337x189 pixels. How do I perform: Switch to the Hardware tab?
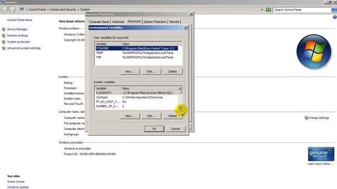point(118,22)
